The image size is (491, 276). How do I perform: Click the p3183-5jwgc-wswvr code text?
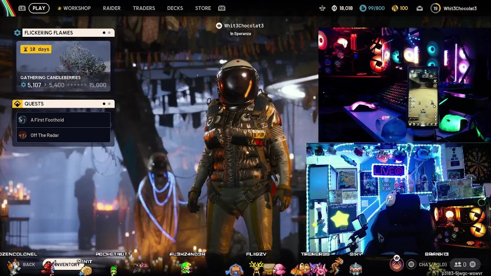[462, 273]
